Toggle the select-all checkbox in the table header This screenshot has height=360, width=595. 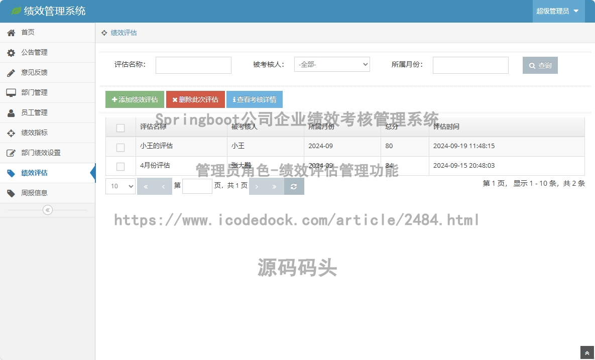121,128
